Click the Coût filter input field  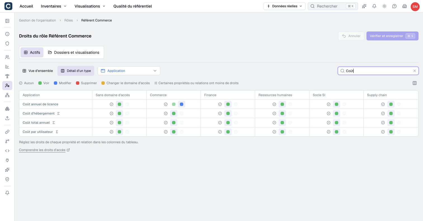pyautogui.click(x=378, y=71)
